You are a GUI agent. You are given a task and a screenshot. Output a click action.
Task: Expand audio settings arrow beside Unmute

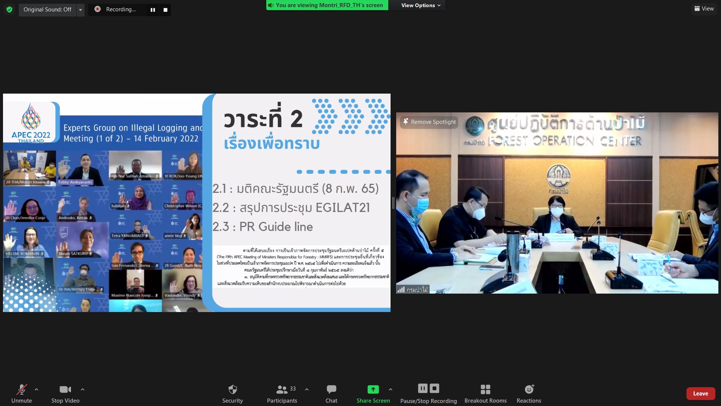(36, 389)
